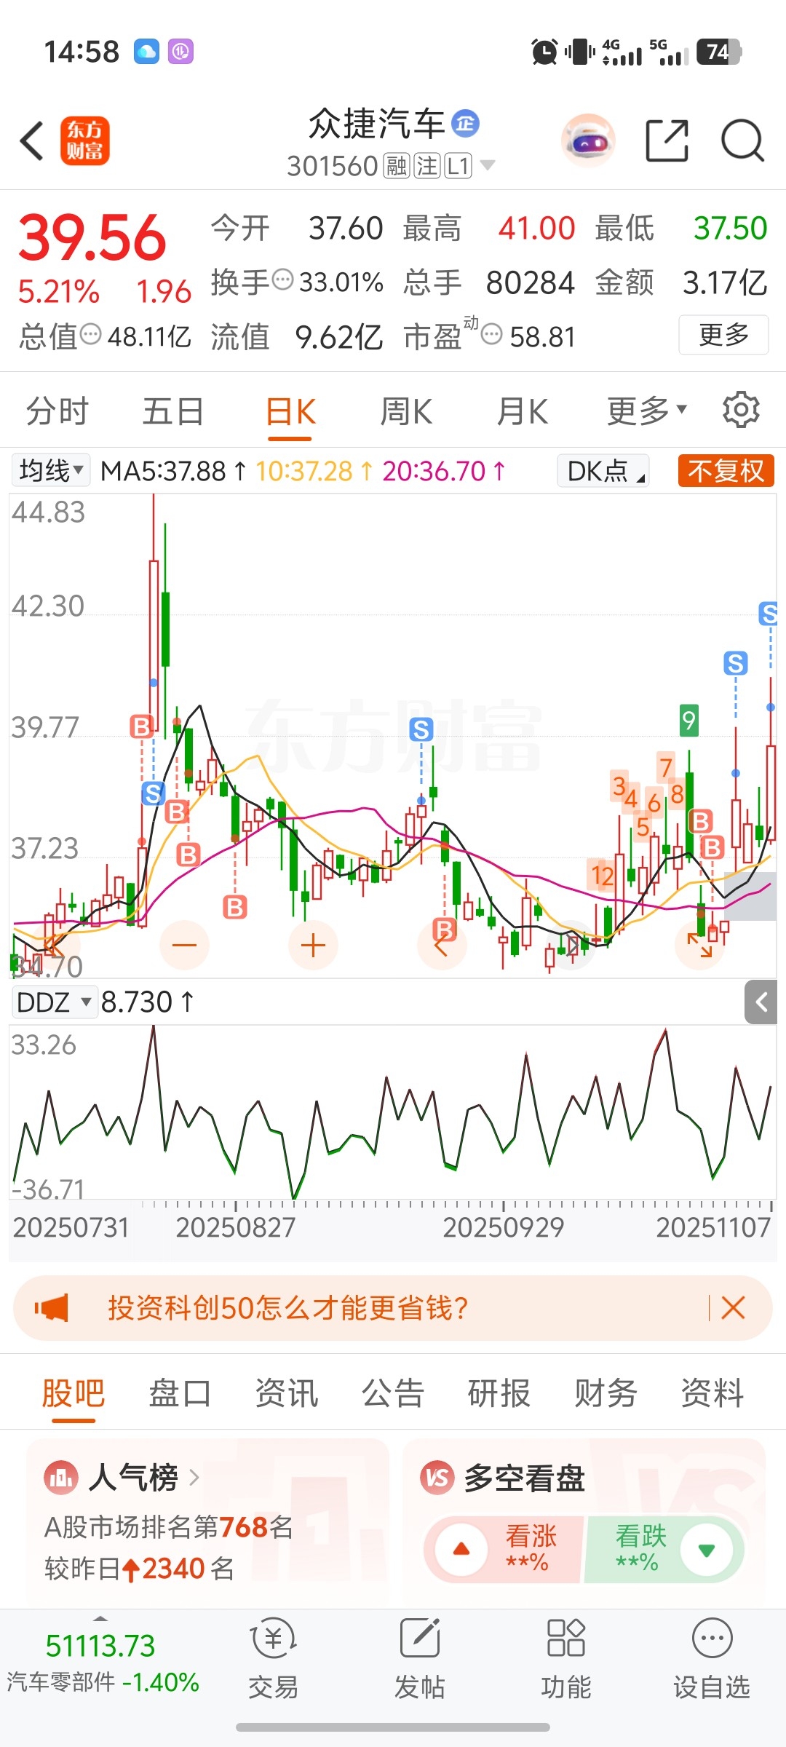Switch to 周K chart tab
786x1747 pixels.
405,411
